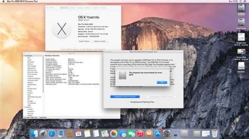249x139 pixels.
Task: Select Camera in System Information sidebar
Action: 30,64
